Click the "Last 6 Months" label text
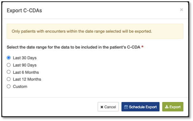193x121 pixels. click(x=26, y=72)
